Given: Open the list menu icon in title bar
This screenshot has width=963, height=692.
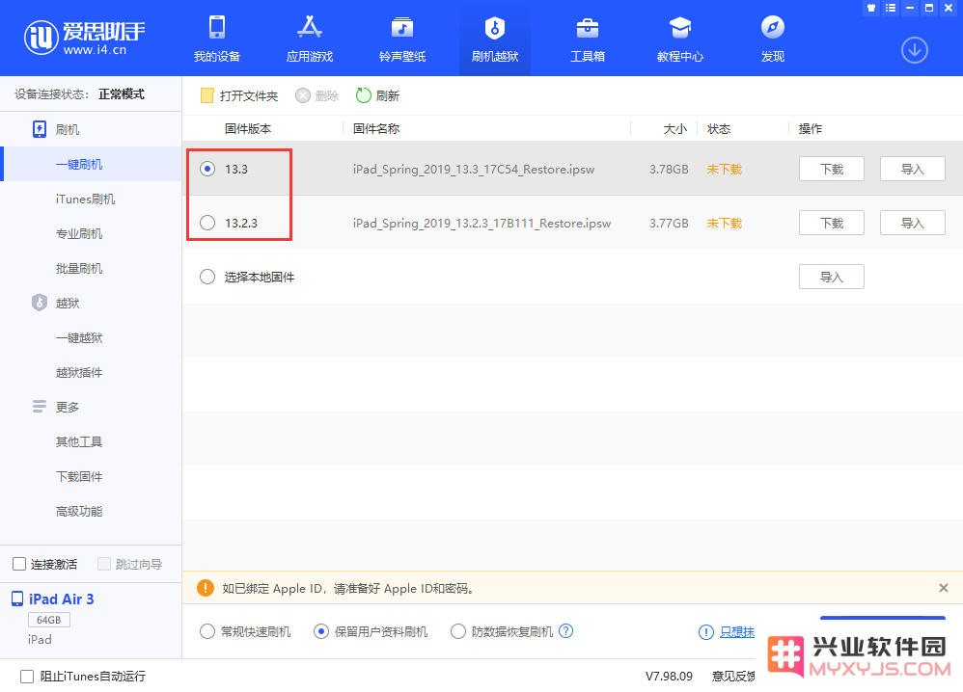Looking at the screenshot, I should [x=891, y=8].
